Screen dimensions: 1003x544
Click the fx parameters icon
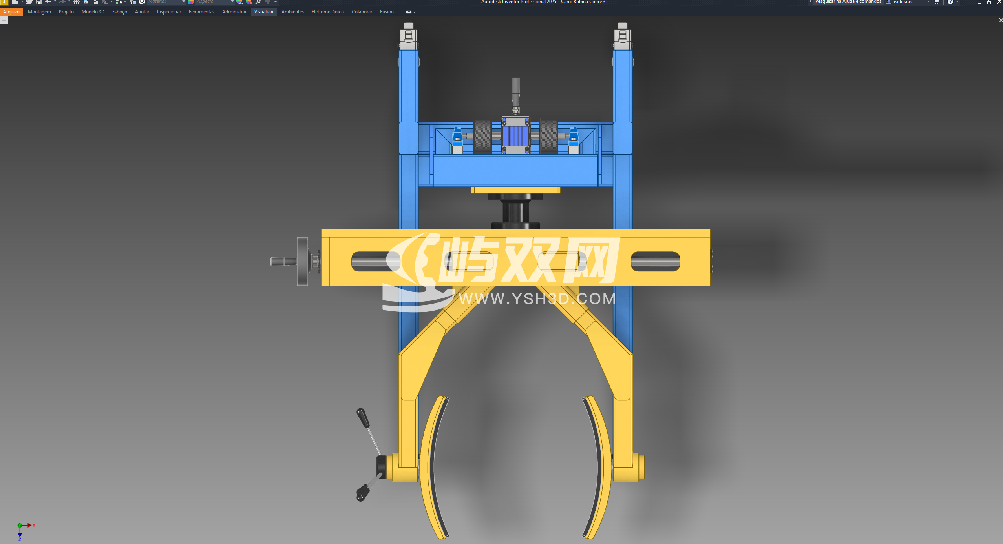[x=258, y=2]
